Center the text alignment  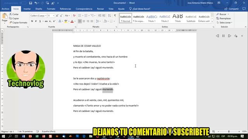click(x=84, y=21)
